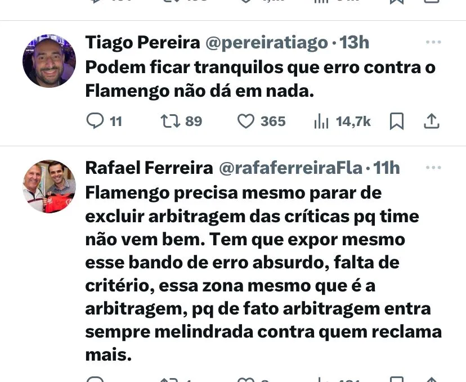Open replies on Tiago Pereira's tweet
Viewport: 466px width, 382px height.
[95, 121]
